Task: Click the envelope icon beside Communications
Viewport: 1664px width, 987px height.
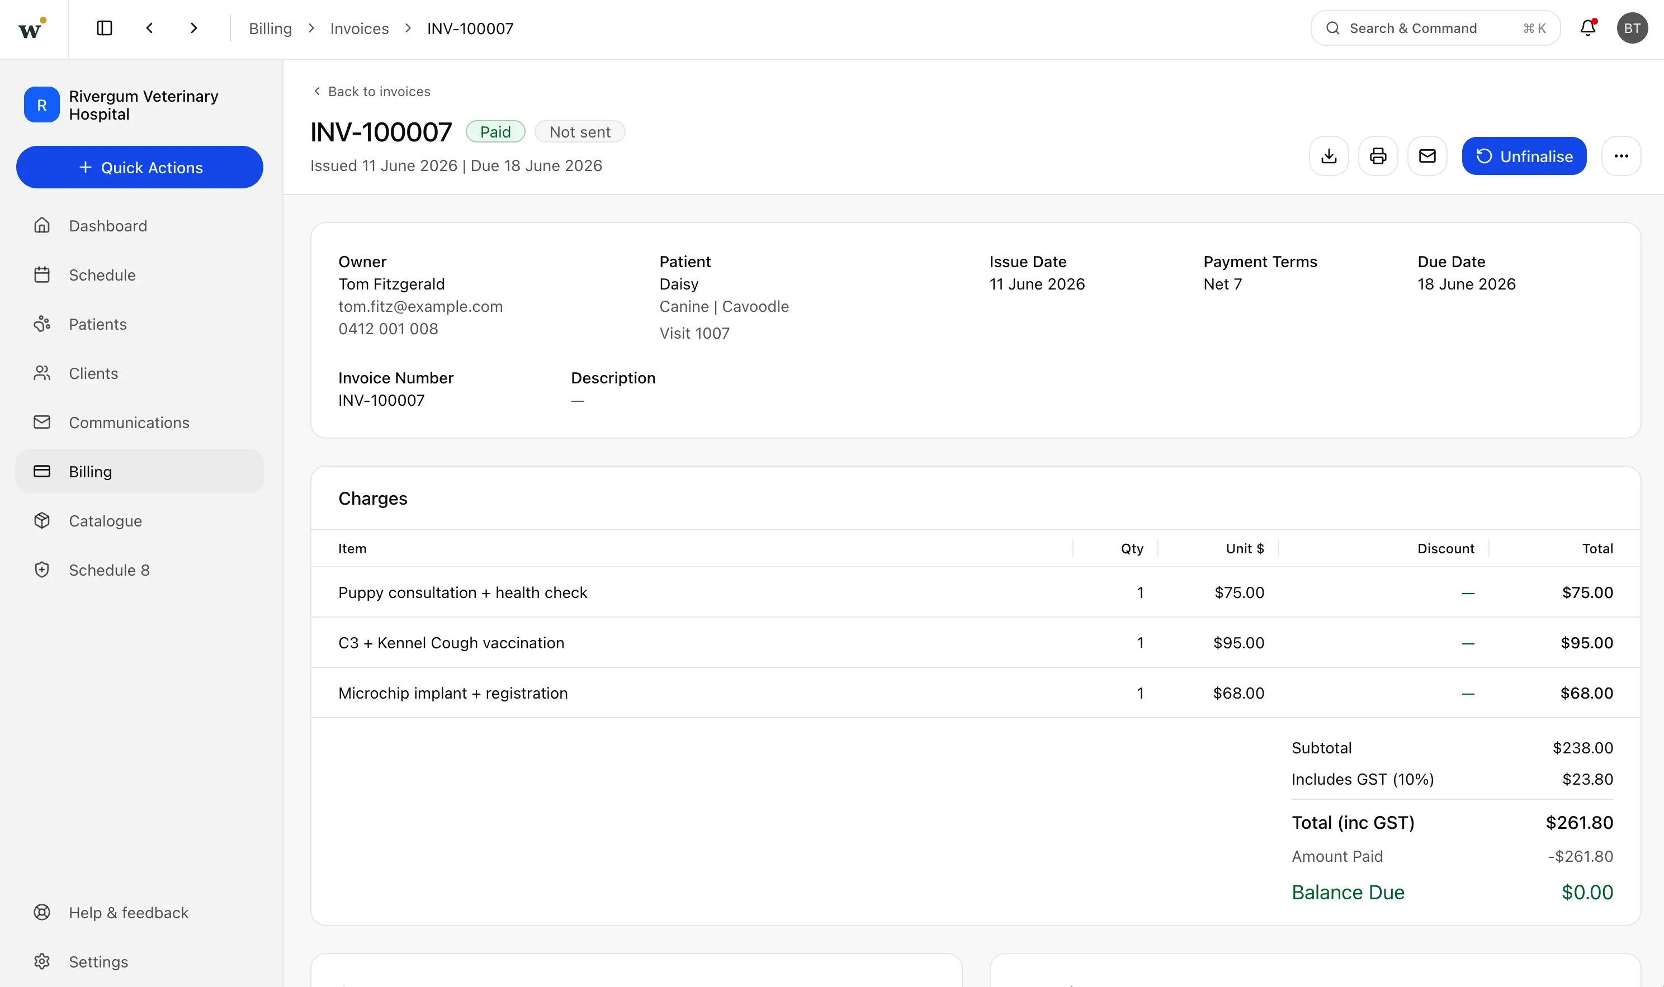Action: pos(42,423)
